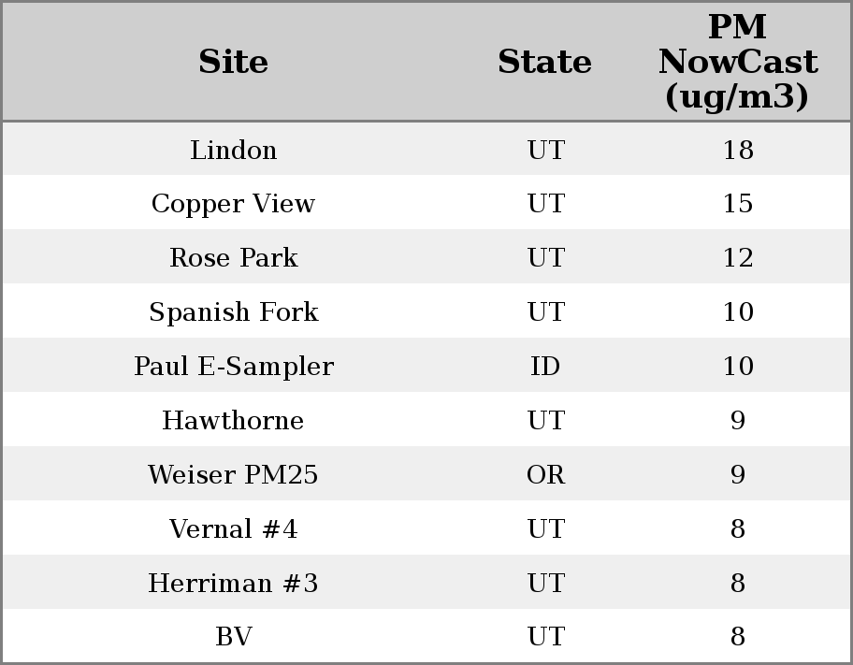Select the Copper View site cell

click(233, 204)
